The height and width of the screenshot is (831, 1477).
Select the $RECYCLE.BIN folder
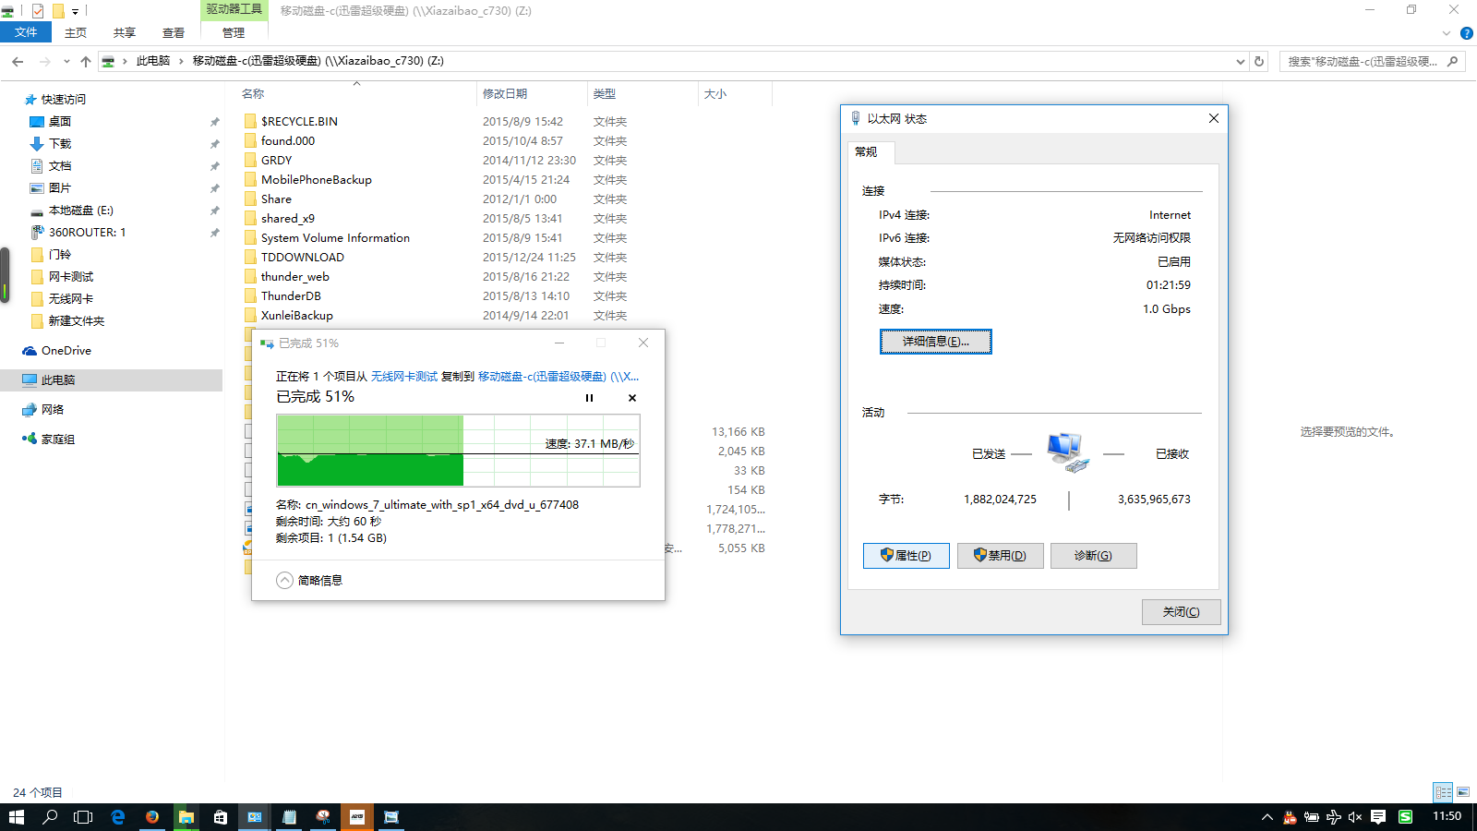[299, 121]
